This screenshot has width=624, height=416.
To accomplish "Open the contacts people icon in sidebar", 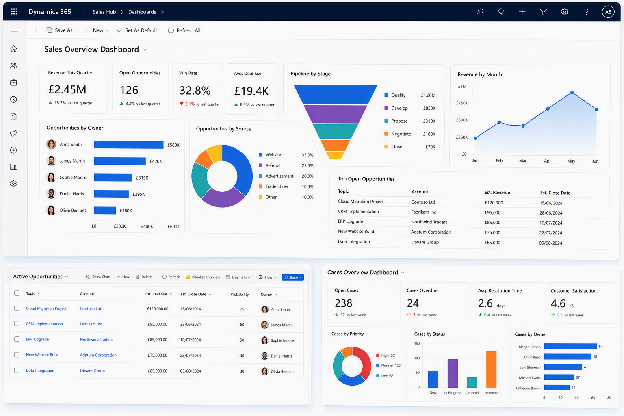I will click(x=13, y=66).
